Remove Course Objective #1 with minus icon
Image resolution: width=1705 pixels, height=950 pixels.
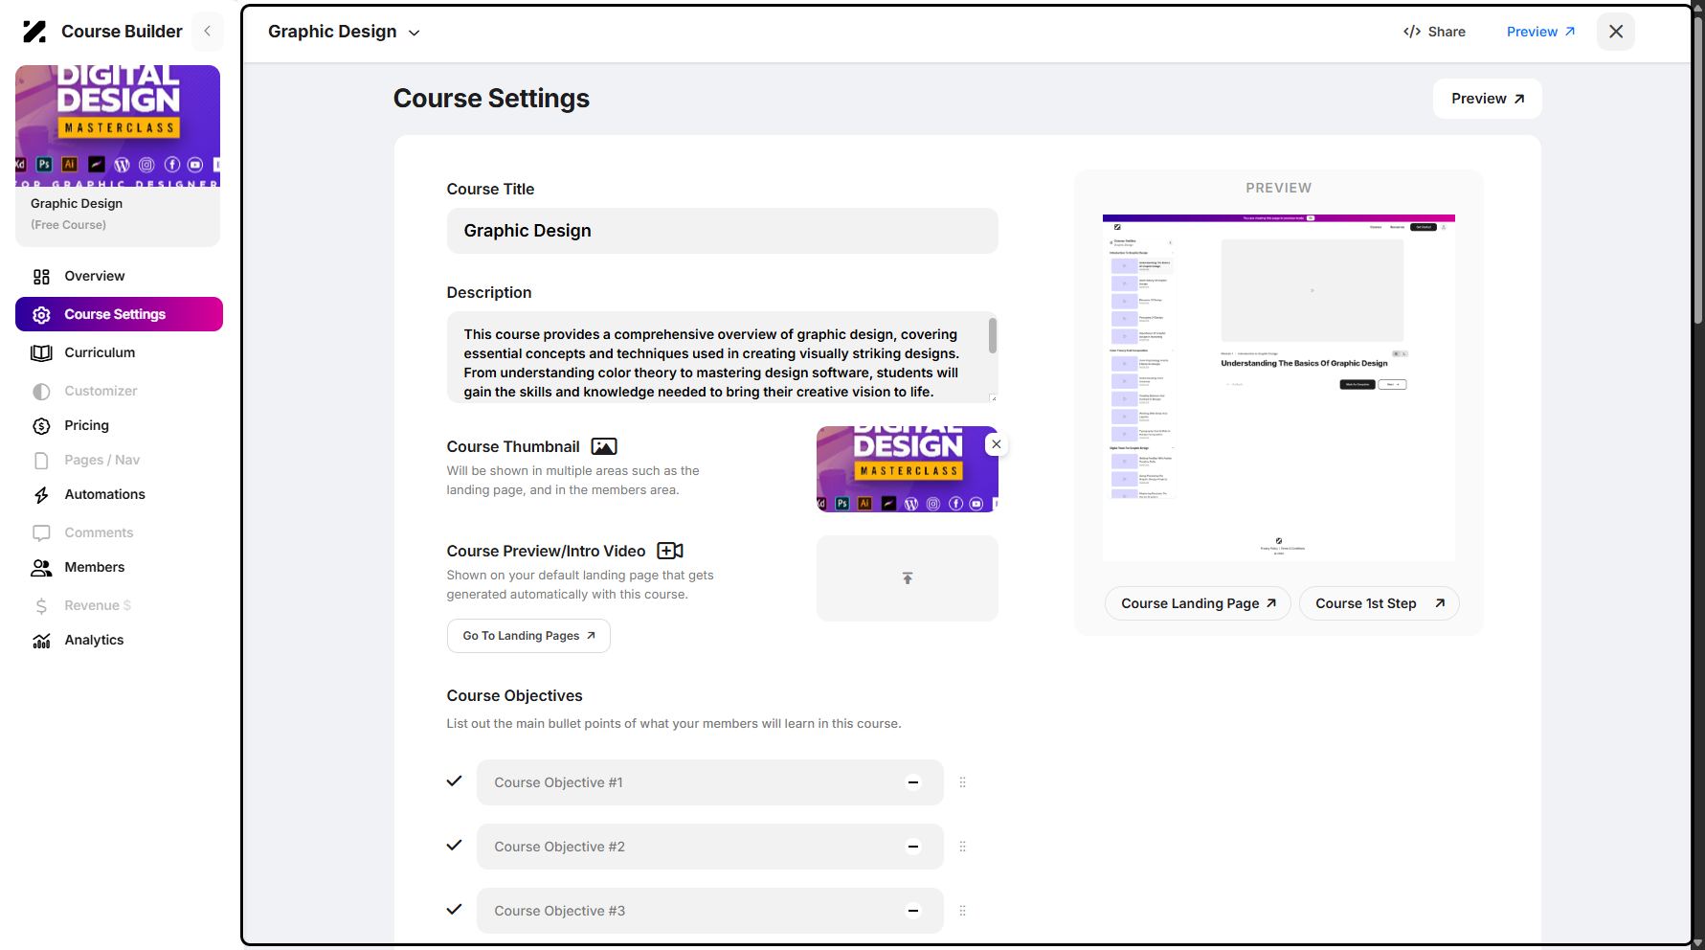pos(913,782)
